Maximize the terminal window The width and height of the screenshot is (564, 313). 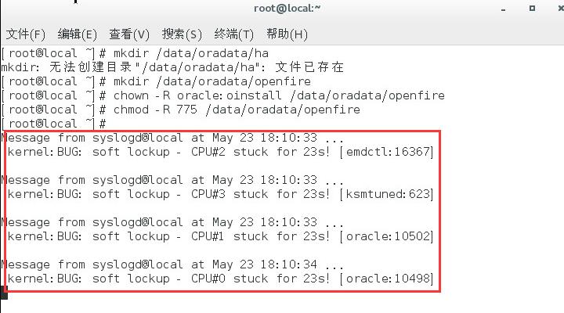tap(532, 8)
